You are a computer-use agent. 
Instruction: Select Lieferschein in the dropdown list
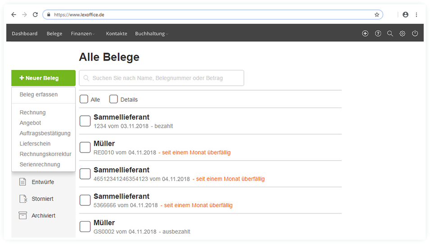tap(35, 144)
